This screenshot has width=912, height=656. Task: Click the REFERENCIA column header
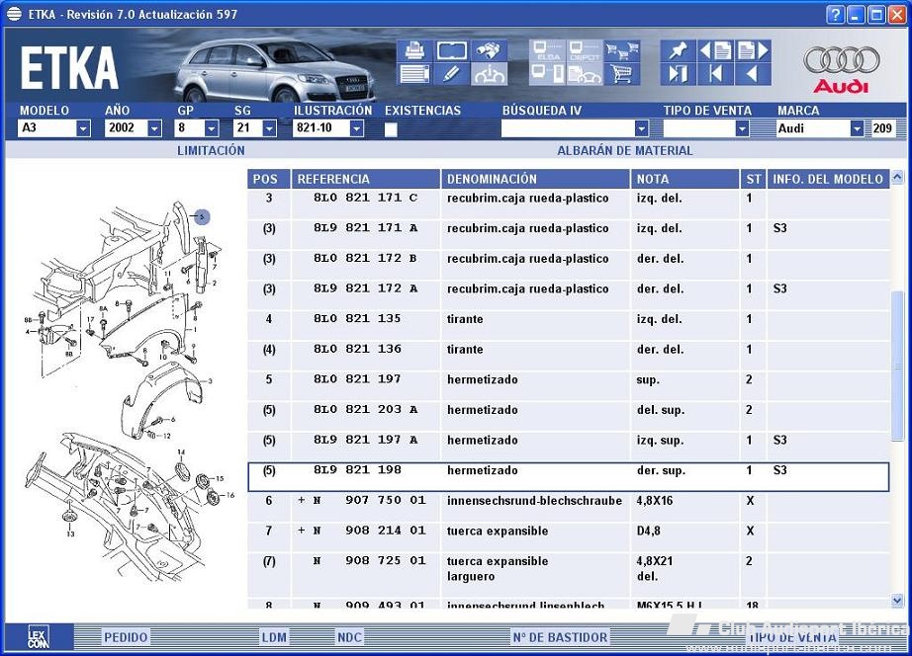point(366,179)
